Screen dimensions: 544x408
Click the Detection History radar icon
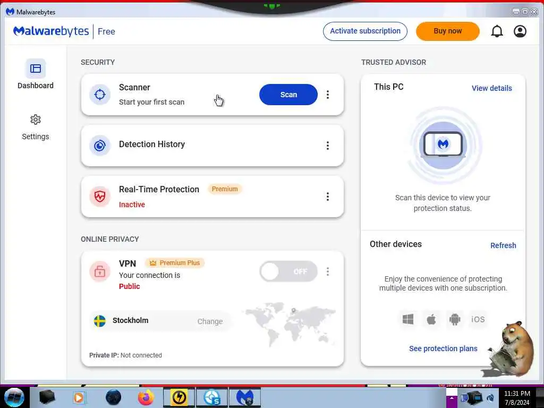100,146
